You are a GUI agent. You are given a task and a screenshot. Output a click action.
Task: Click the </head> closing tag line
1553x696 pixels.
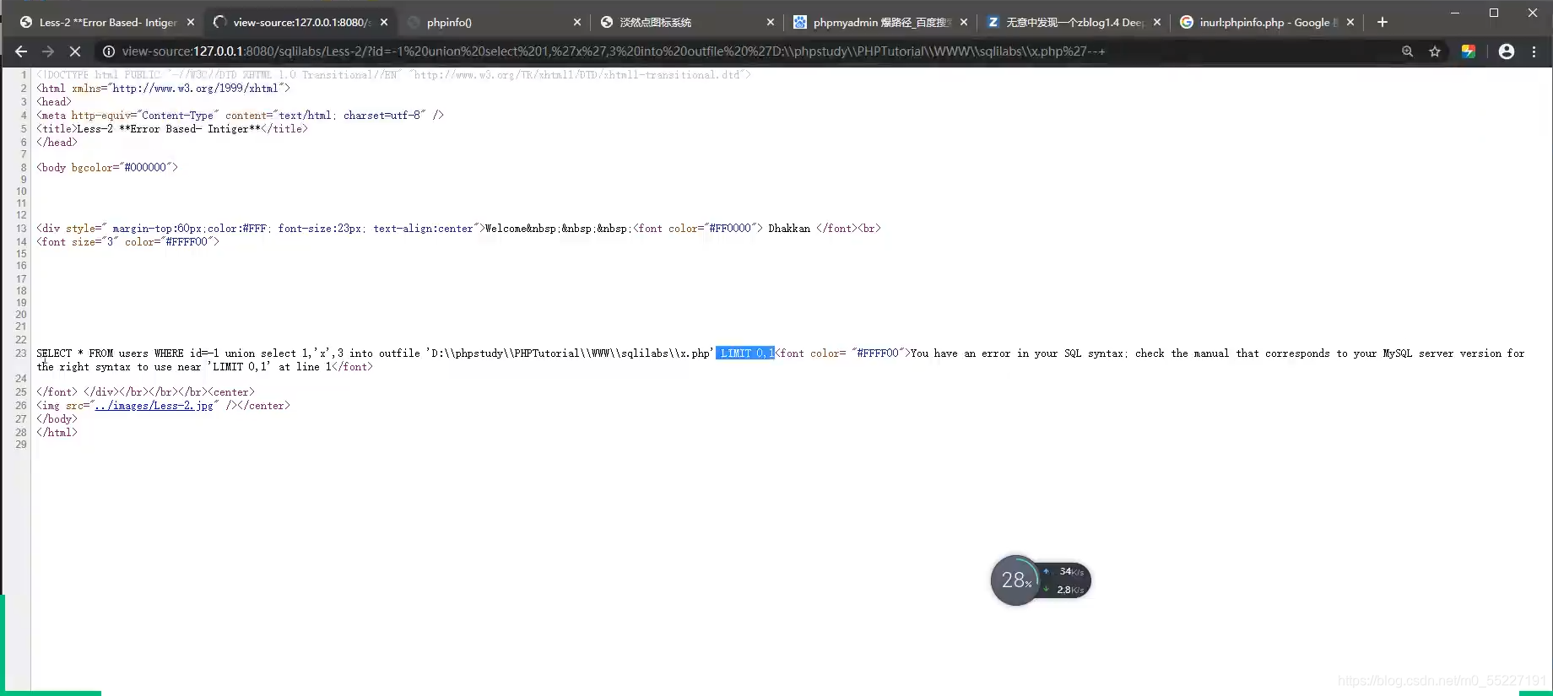(x=57, y=143)
